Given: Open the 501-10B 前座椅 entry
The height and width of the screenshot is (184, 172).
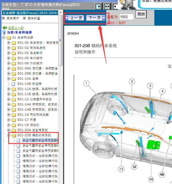Looking at the screenshot, I should coord(29,84).
